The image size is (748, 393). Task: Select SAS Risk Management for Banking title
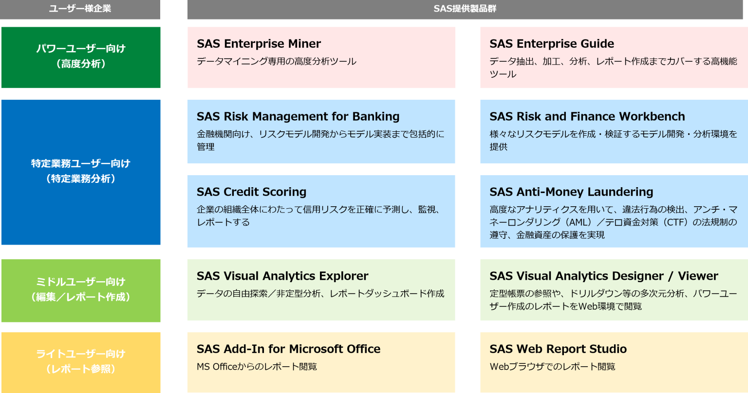tap(298, 117)
